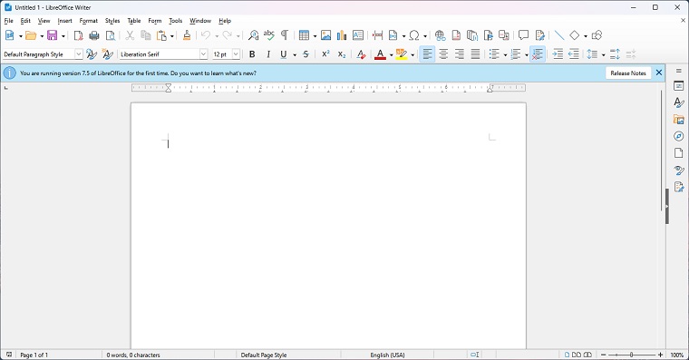Click the Print icon
The image size is (689, 360).
click(94, 35)
